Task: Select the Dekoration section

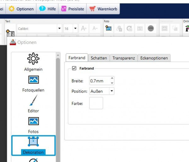Action: (33, 146)
